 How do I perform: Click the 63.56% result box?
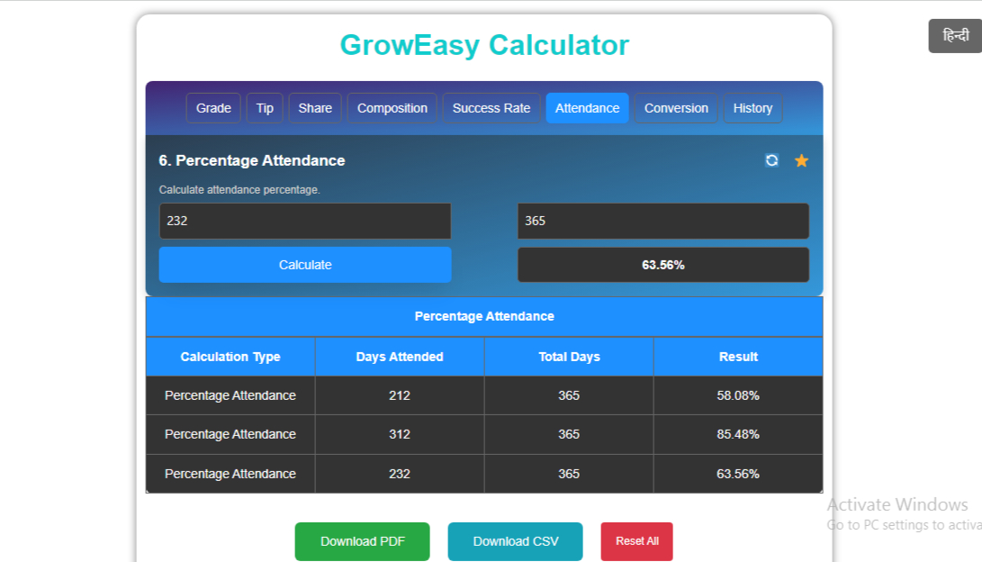tap(663, 265)
